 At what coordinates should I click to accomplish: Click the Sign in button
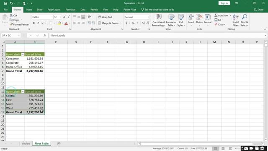point(224,3)
